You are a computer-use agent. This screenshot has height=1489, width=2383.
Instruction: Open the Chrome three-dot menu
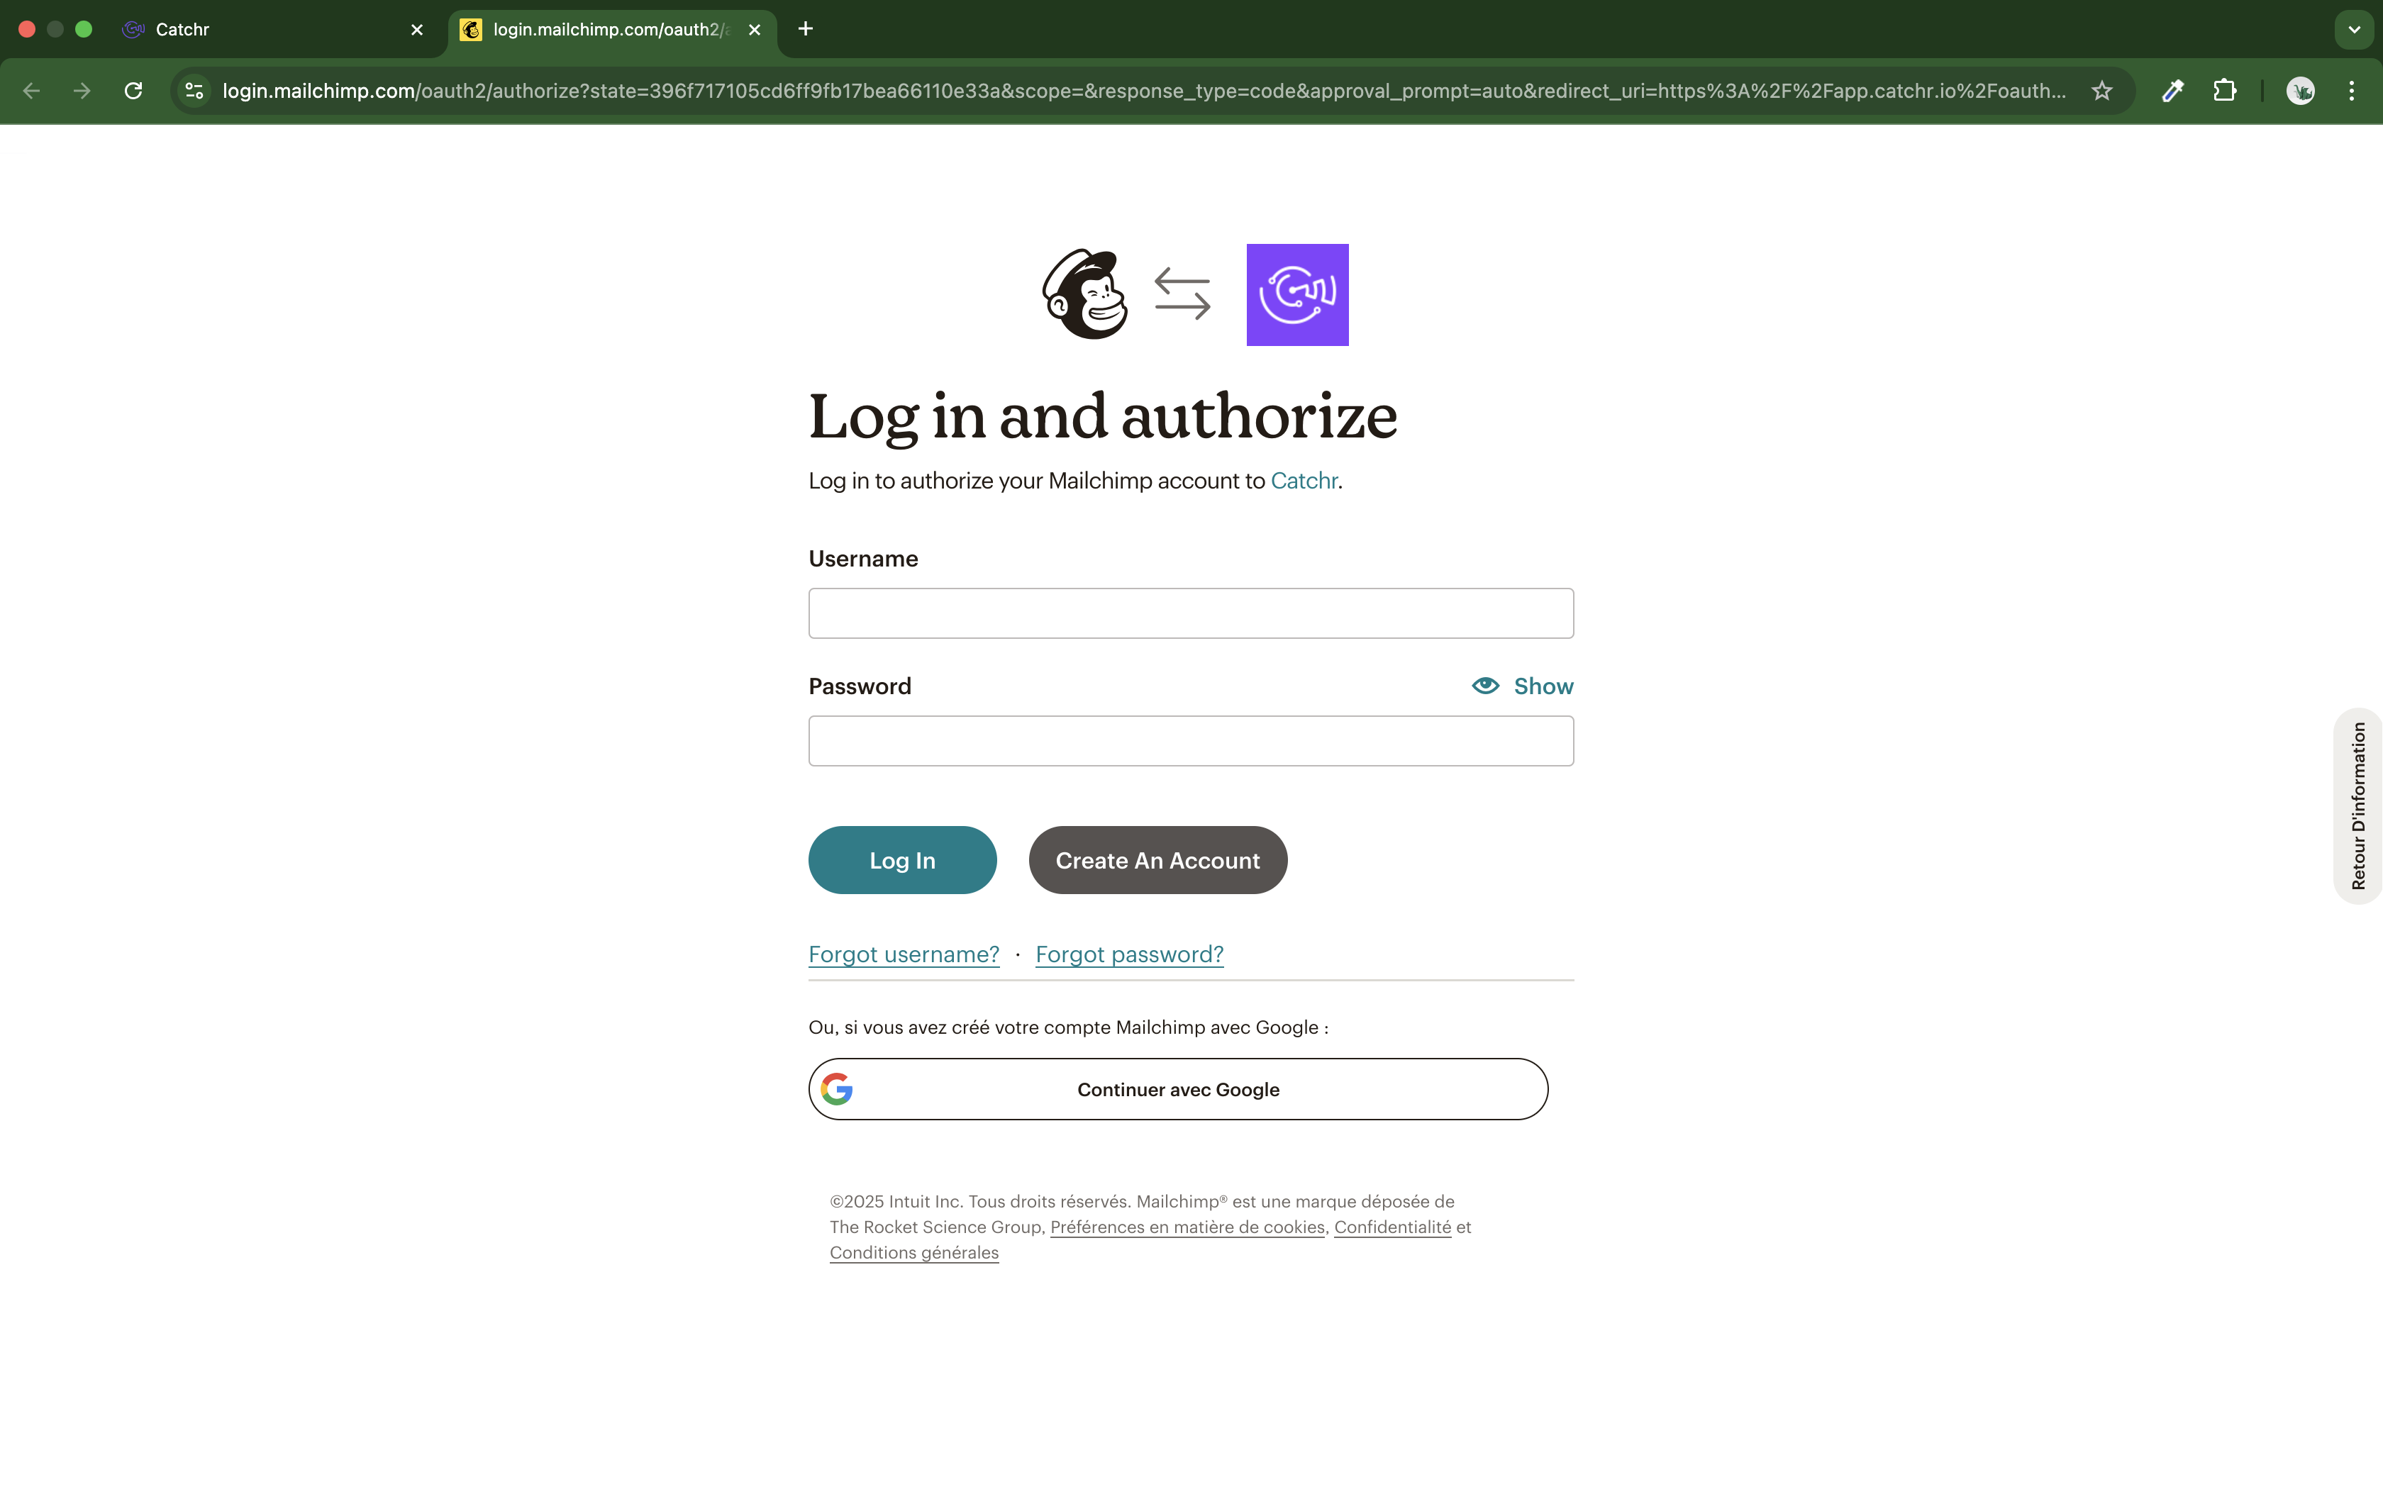point(2352,91)
